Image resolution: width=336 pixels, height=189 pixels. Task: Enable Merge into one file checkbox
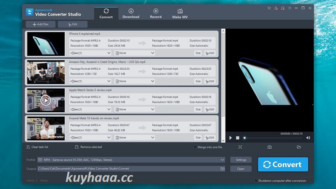tap(195, 147)
